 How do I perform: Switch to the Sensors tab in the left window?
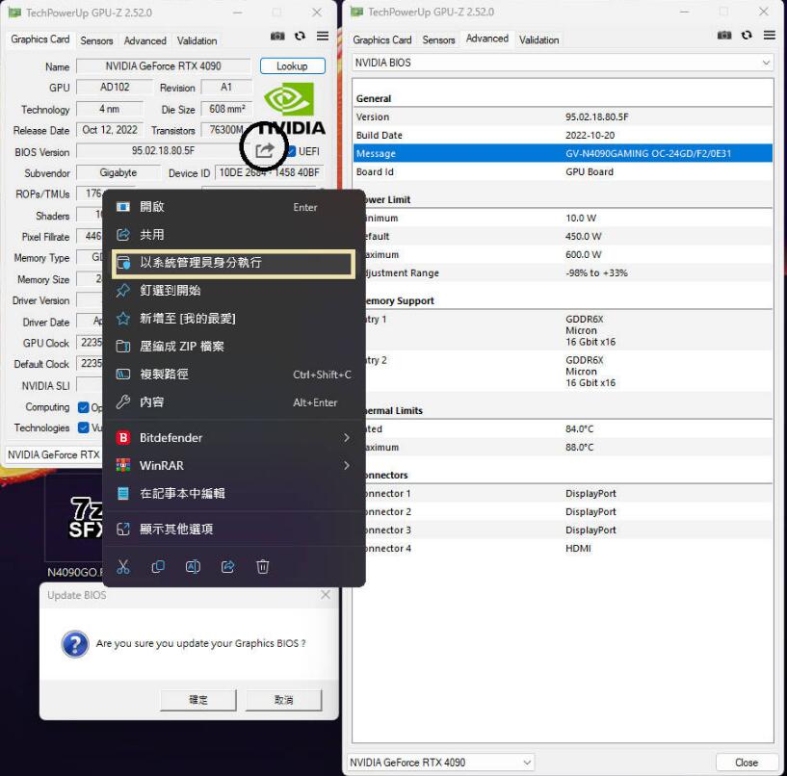tap(96, 40)
